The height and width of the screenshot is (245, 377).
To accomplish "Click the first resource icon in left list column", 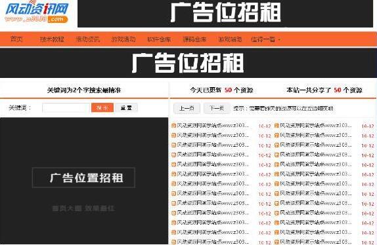I will pos(173,126).
